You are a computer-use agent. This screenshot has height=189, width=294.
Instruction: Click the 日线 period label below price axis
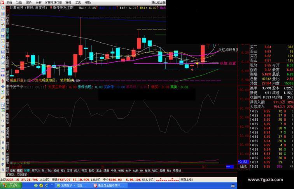(243, 166)
